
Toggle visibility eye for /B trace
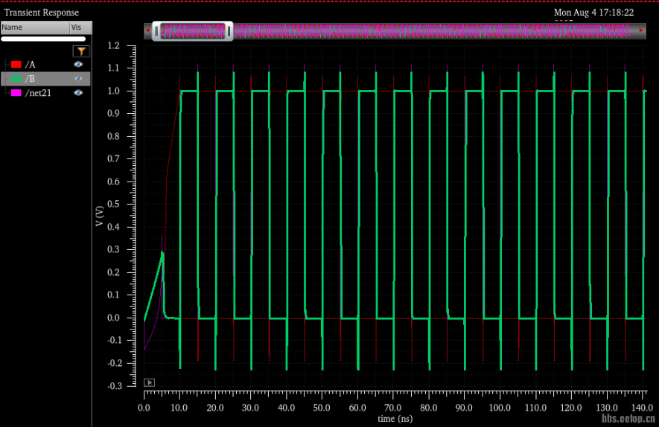(x=78, y=79)
